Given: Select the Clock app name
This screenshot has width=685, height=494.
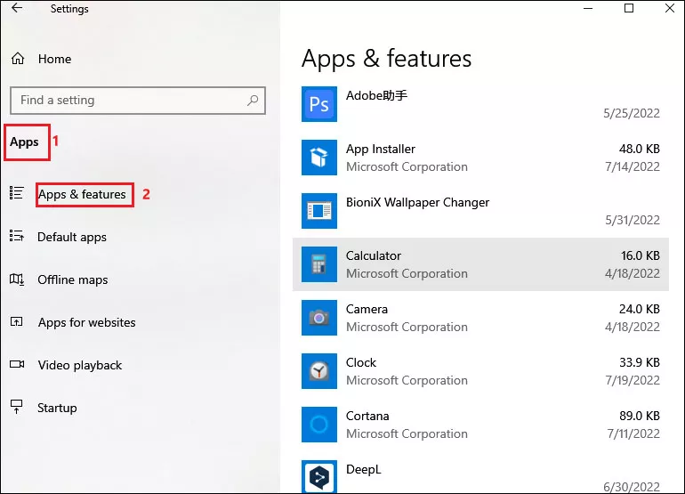Looking at the screenshot, I should point(361,362).
